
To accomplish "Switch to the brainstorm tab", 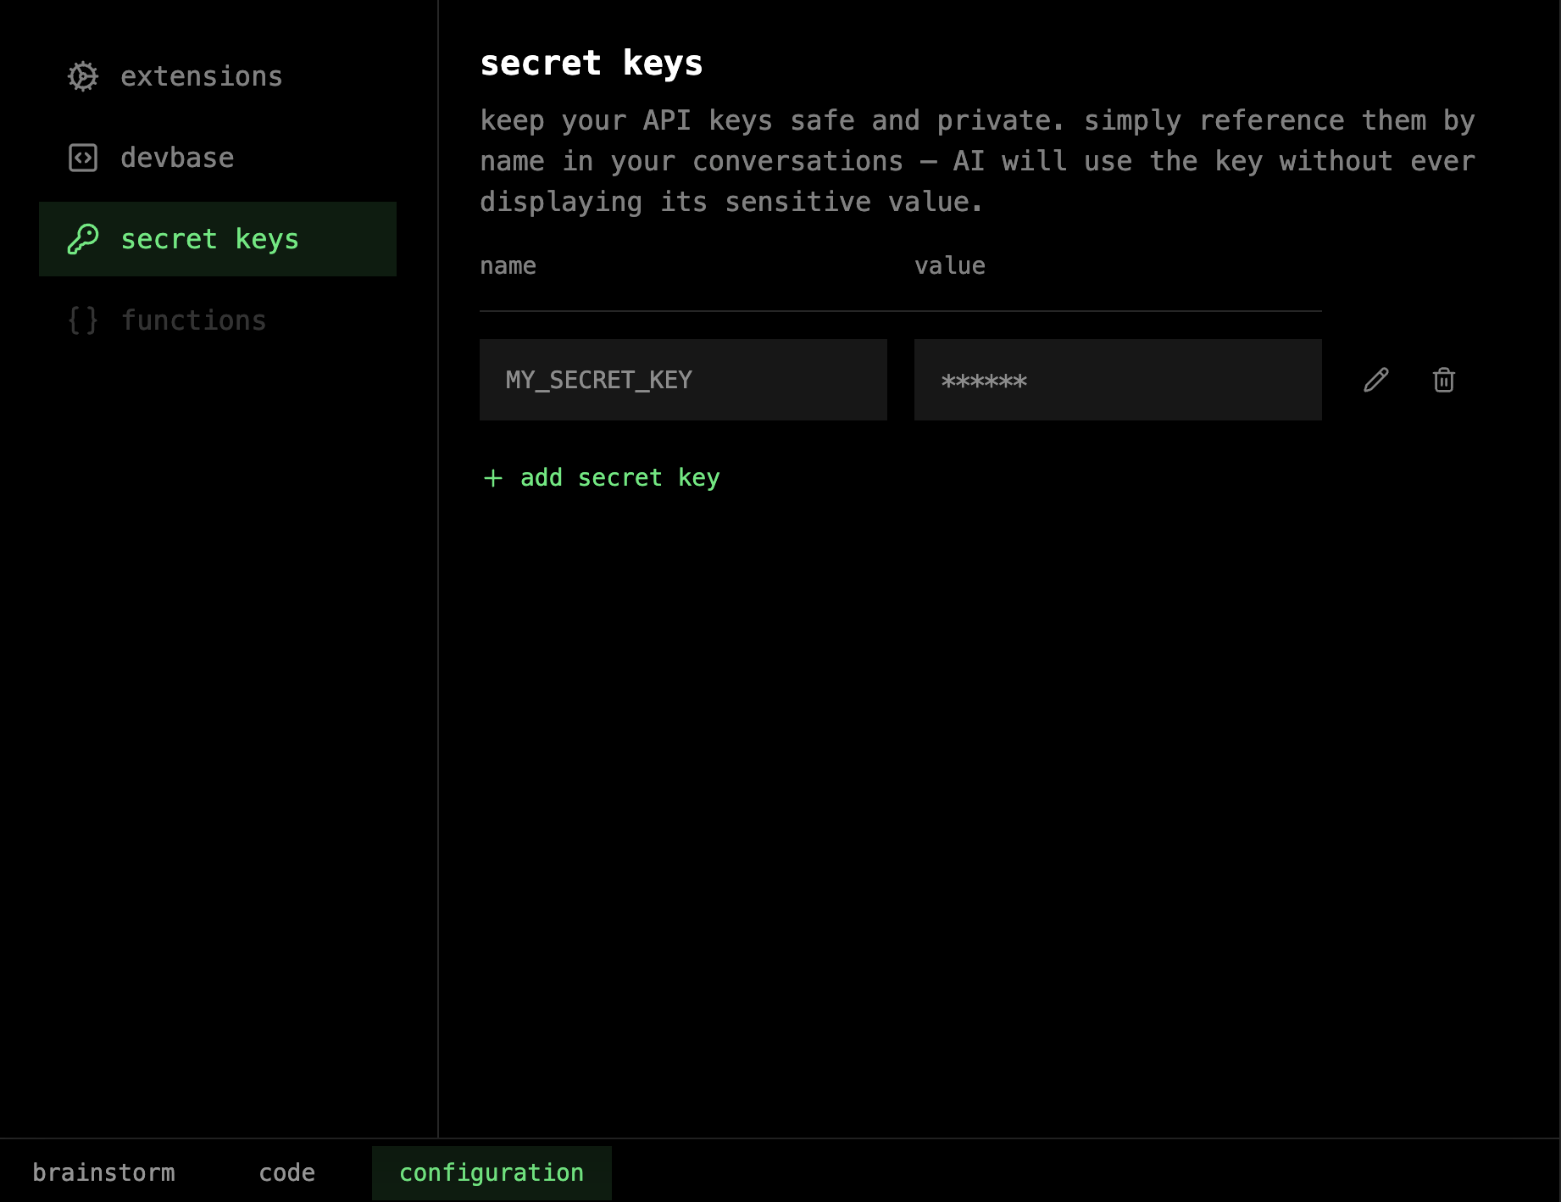I will click(103, 1172).
